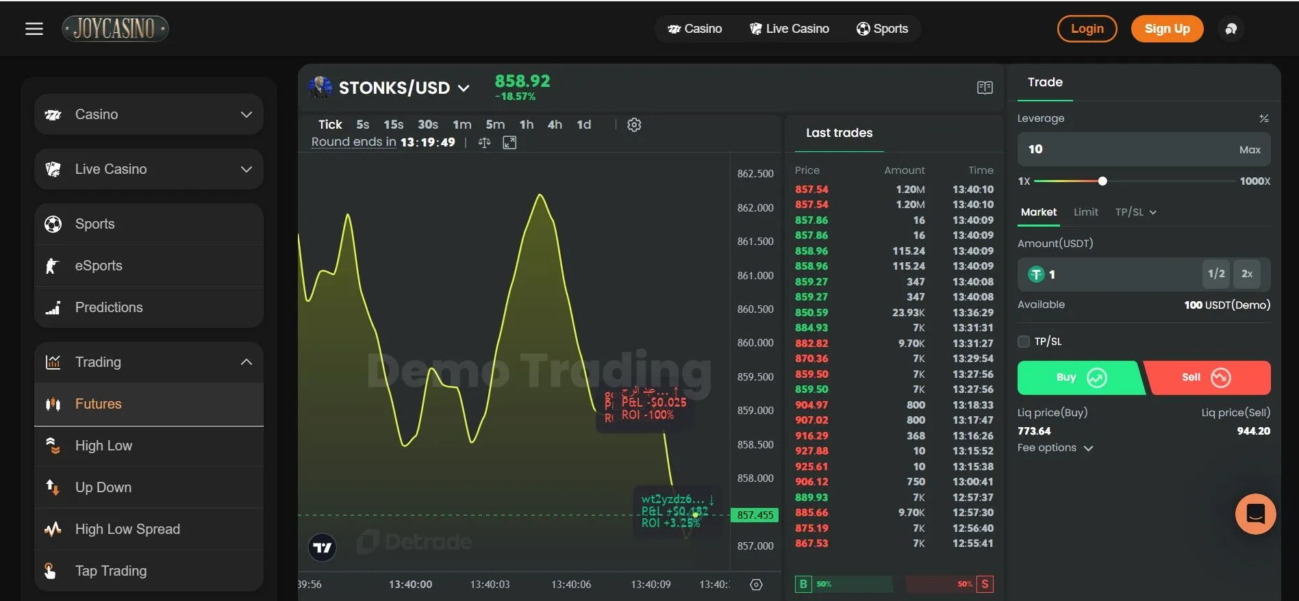Collapse the Trading sidebar section
The image size is (1299, 601).
149,362
